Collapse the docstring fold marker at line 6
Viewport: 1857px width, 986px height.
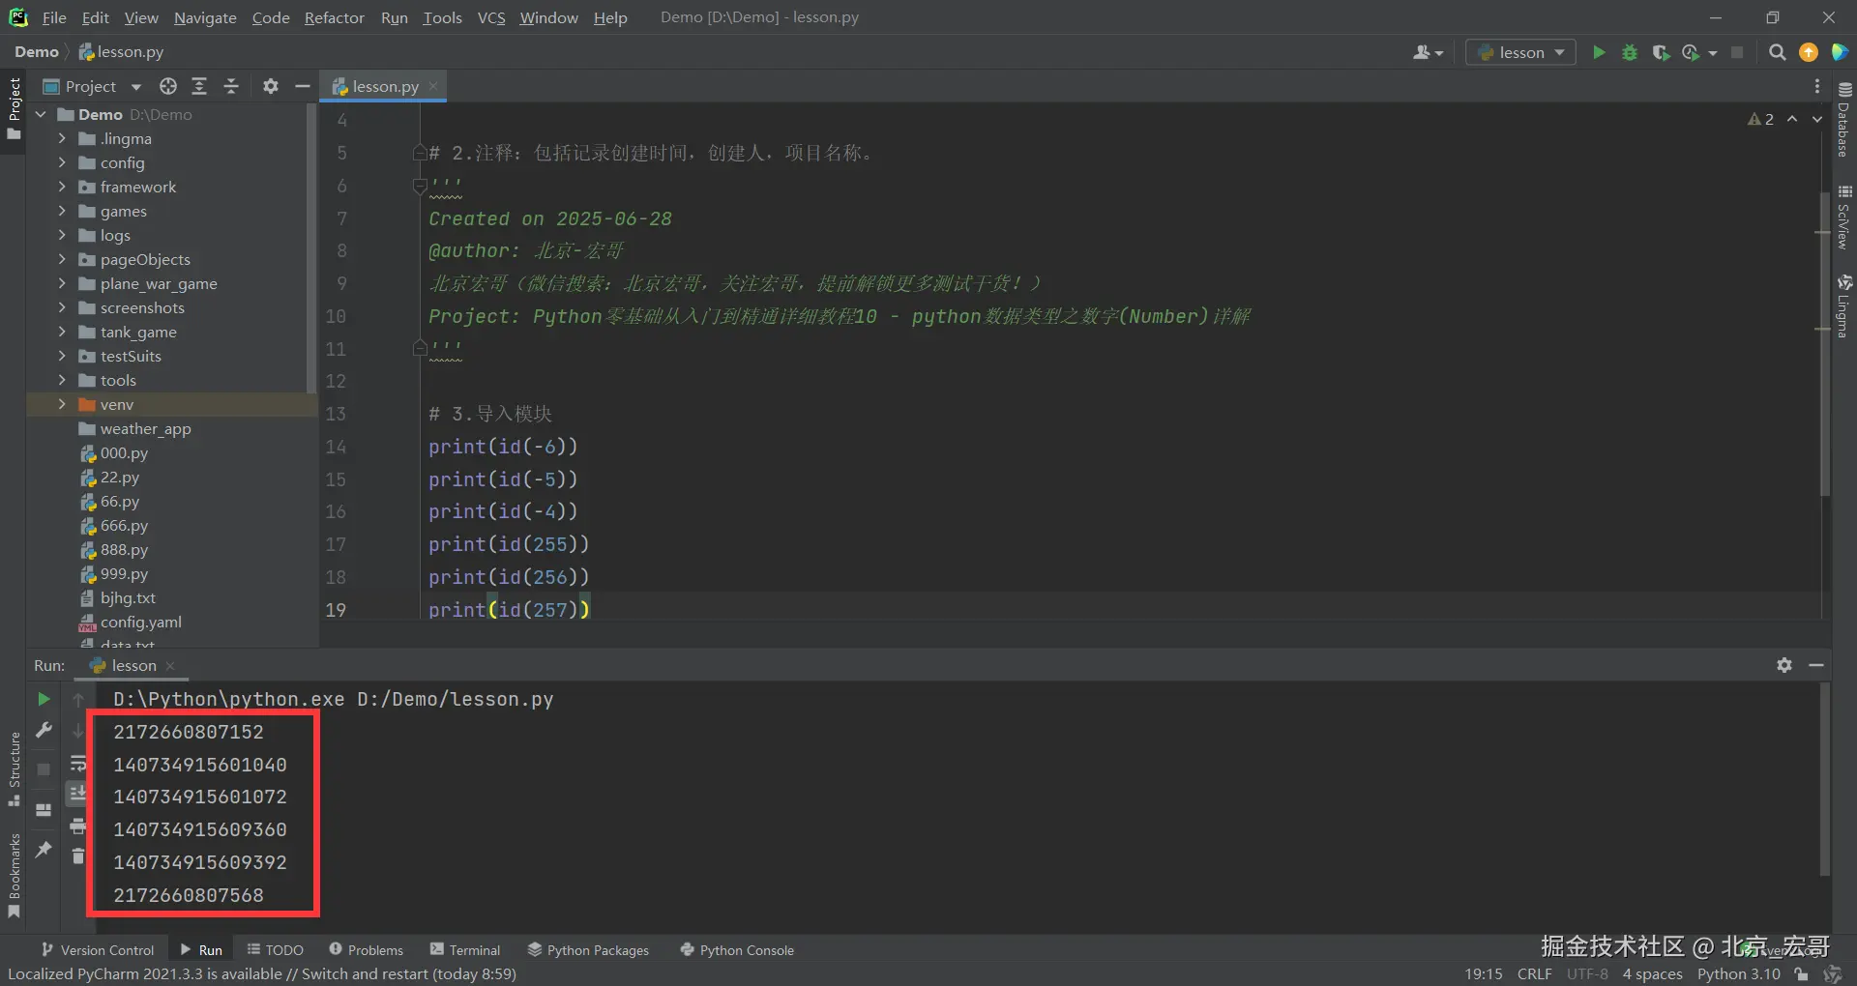coord(420,185)
